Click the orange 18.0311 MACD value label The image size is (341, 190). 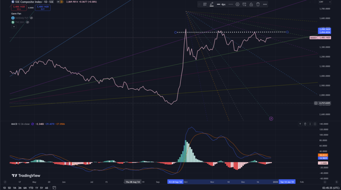pos(323,155)
